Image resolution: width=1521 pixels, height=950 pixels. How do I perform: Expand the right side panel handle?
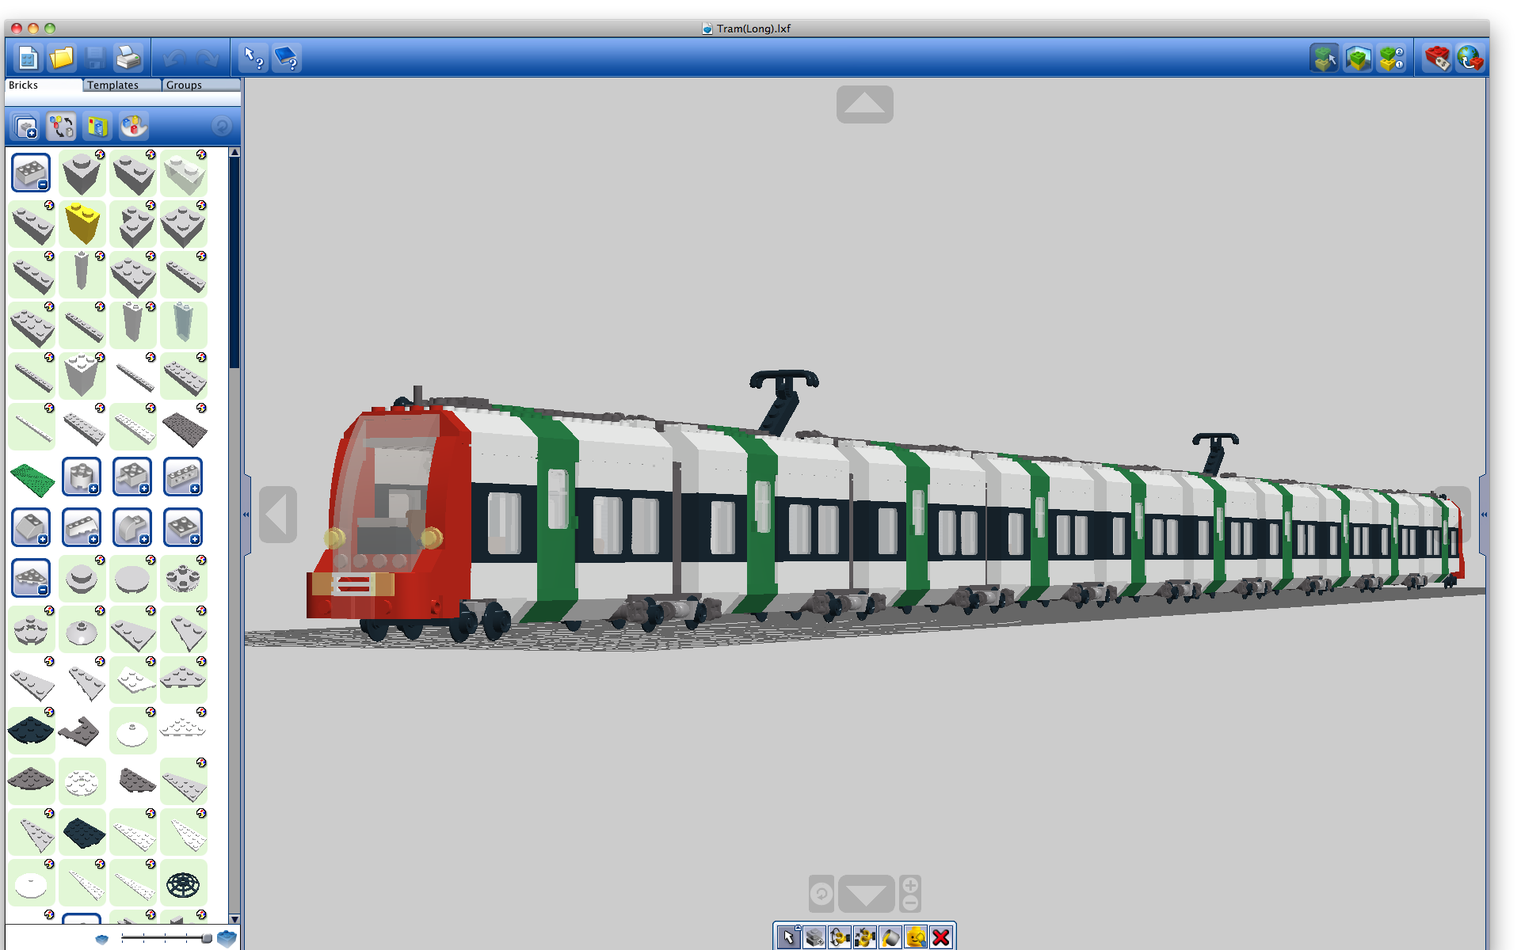pos(1484,515)
